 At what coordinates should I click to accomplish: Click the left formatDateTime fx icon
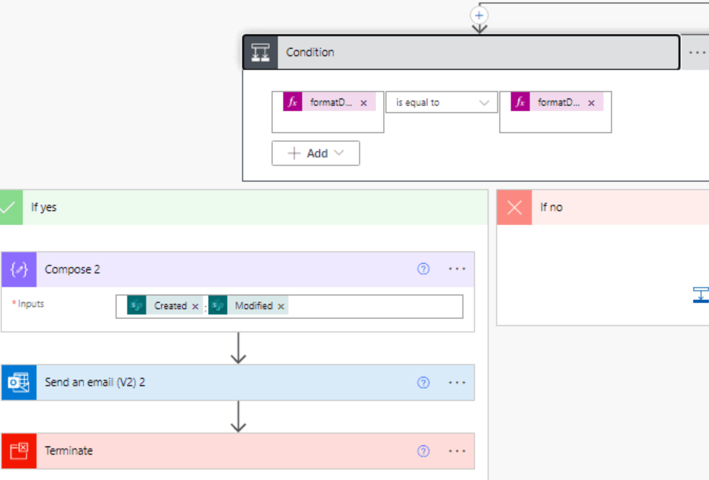(292, 102)
